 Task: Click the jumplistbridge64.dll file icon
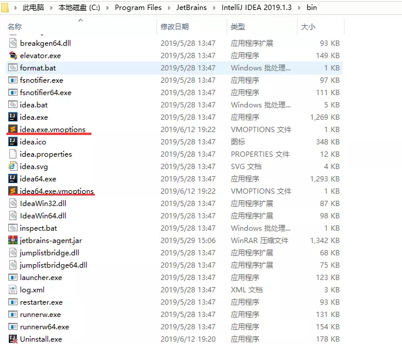[x=13, y=265]
